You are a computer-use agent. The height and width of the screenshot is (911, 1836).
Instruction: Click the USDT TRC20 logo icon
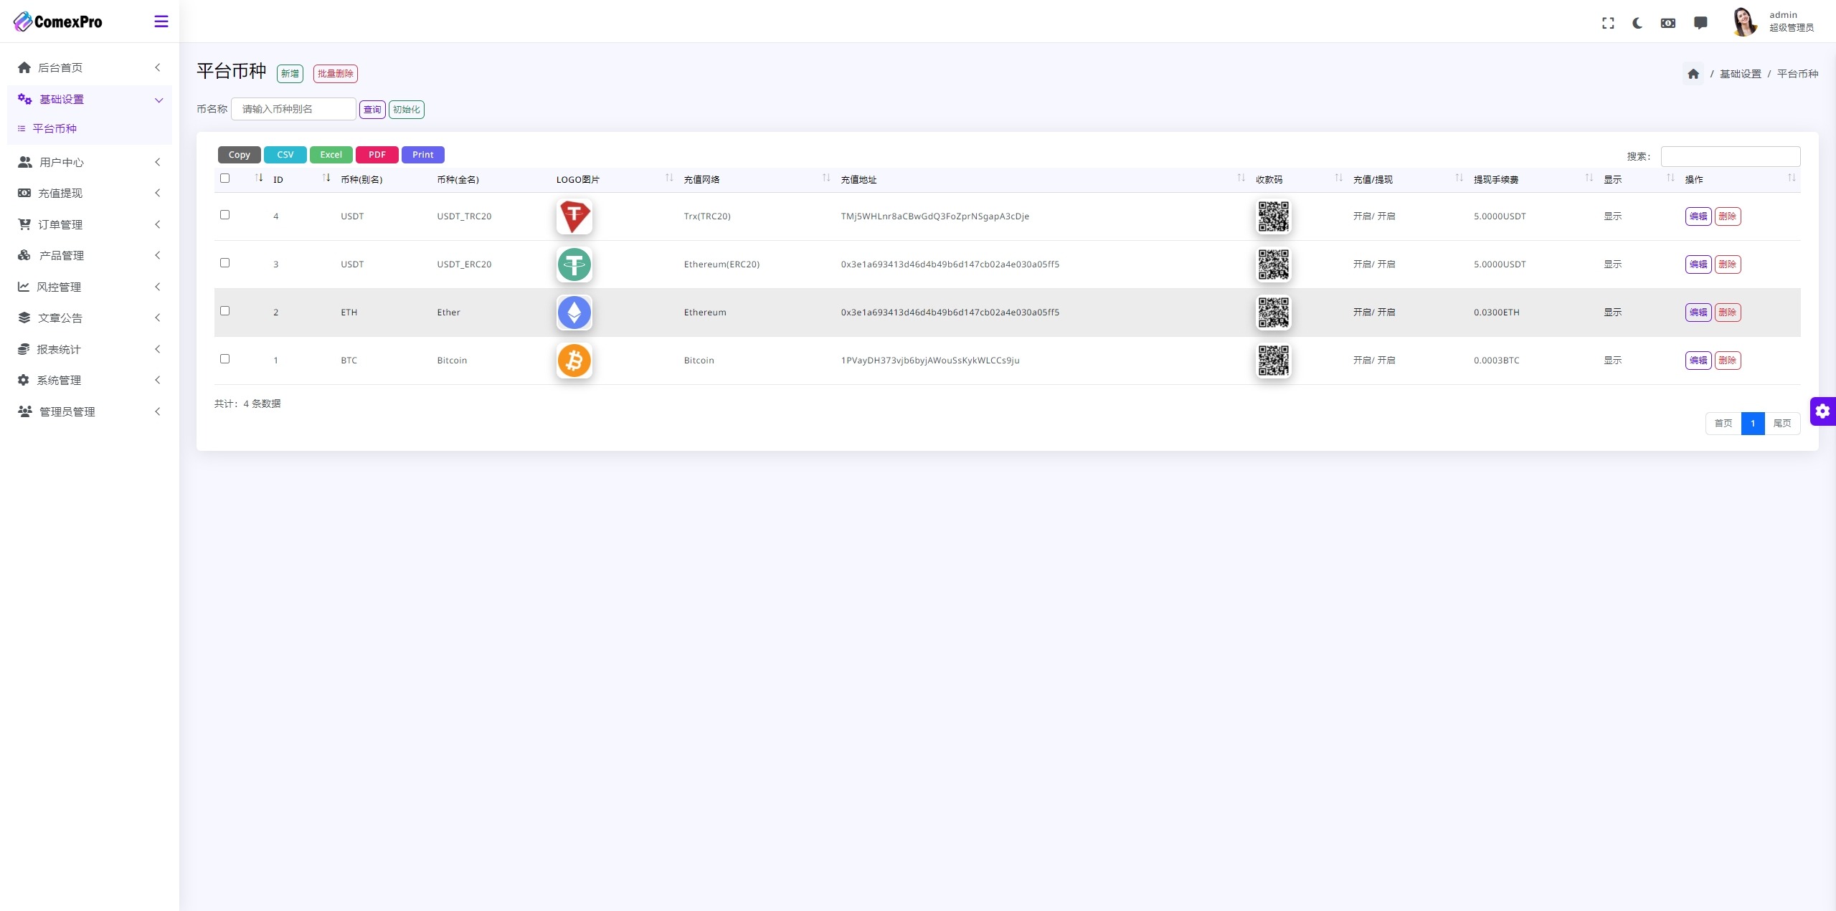click(x=572, y=216)
